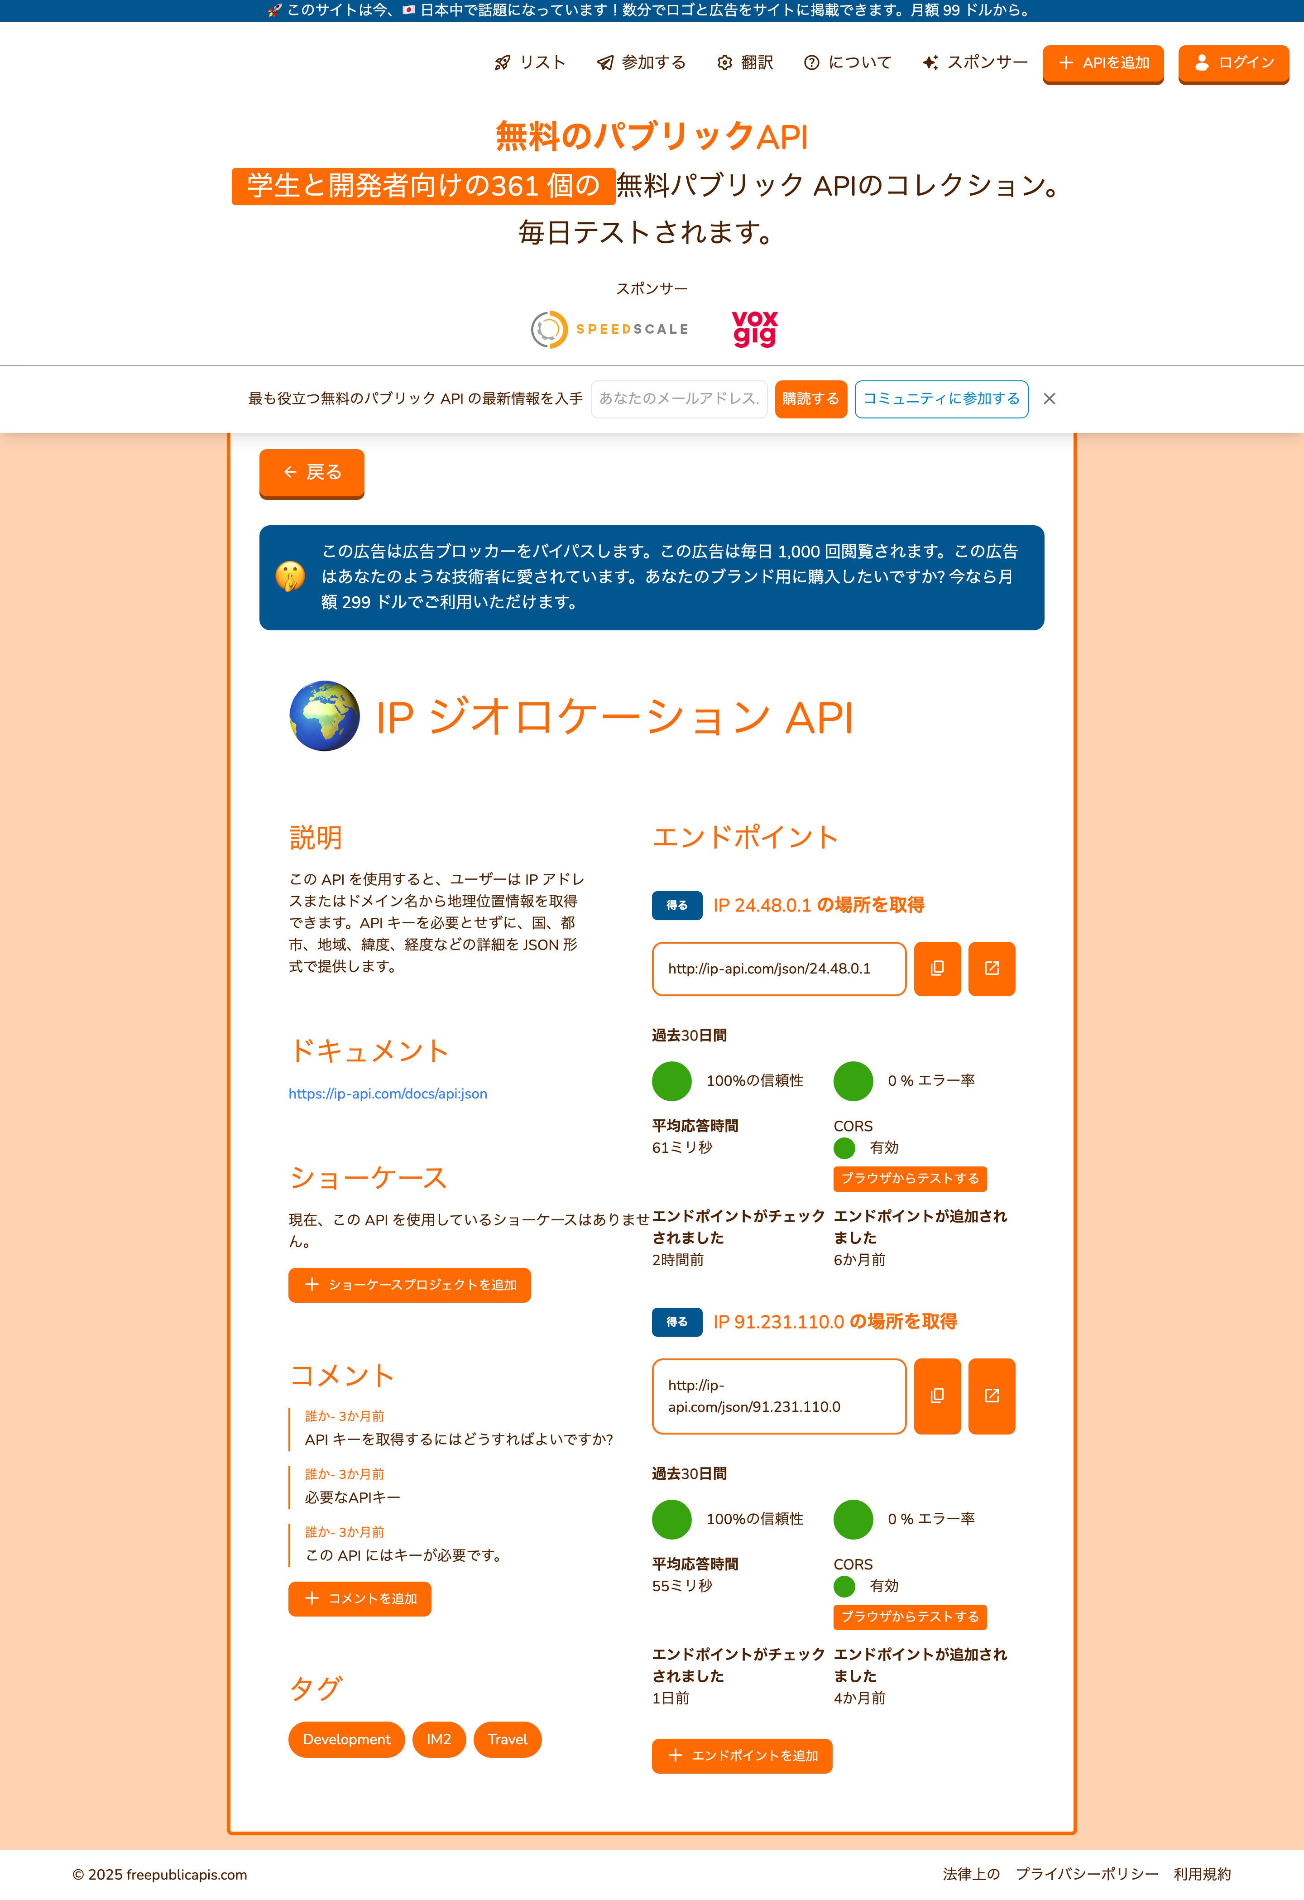Image resolution: width=1304 pixels, height=1900 pixels.
Task: Click the APIを追加 button
Action: tap(1103, 63)
